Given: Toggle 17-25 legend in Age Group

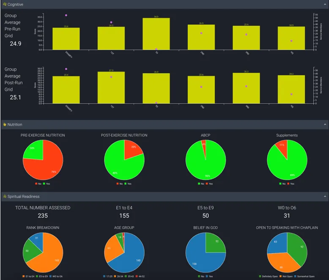Looking at the screenshot, I should [108, 276].
